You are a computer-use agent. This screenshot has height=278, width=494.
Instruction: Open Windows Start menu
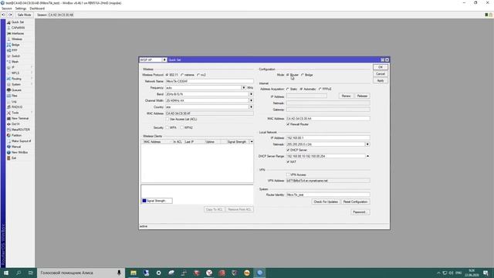[6, 273]
